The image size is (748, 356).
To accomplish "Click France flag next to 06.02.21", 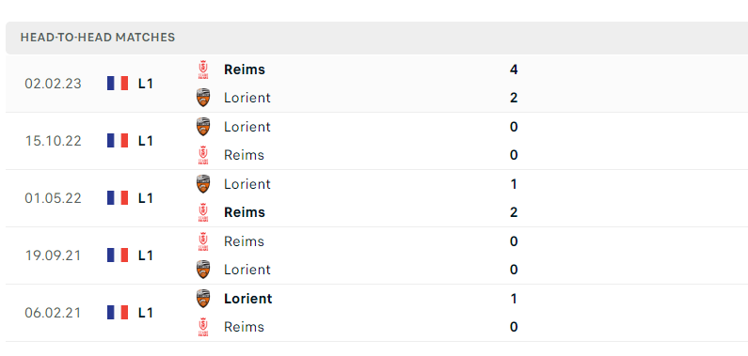I will pos(118,313).
